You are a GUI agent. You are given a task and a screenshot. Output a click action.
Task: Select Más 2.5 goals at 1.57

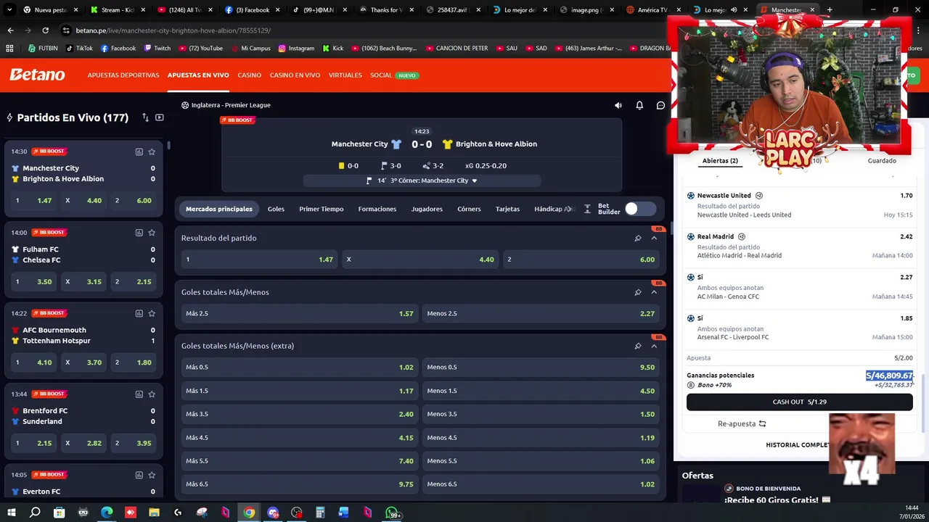click(299, 313)
